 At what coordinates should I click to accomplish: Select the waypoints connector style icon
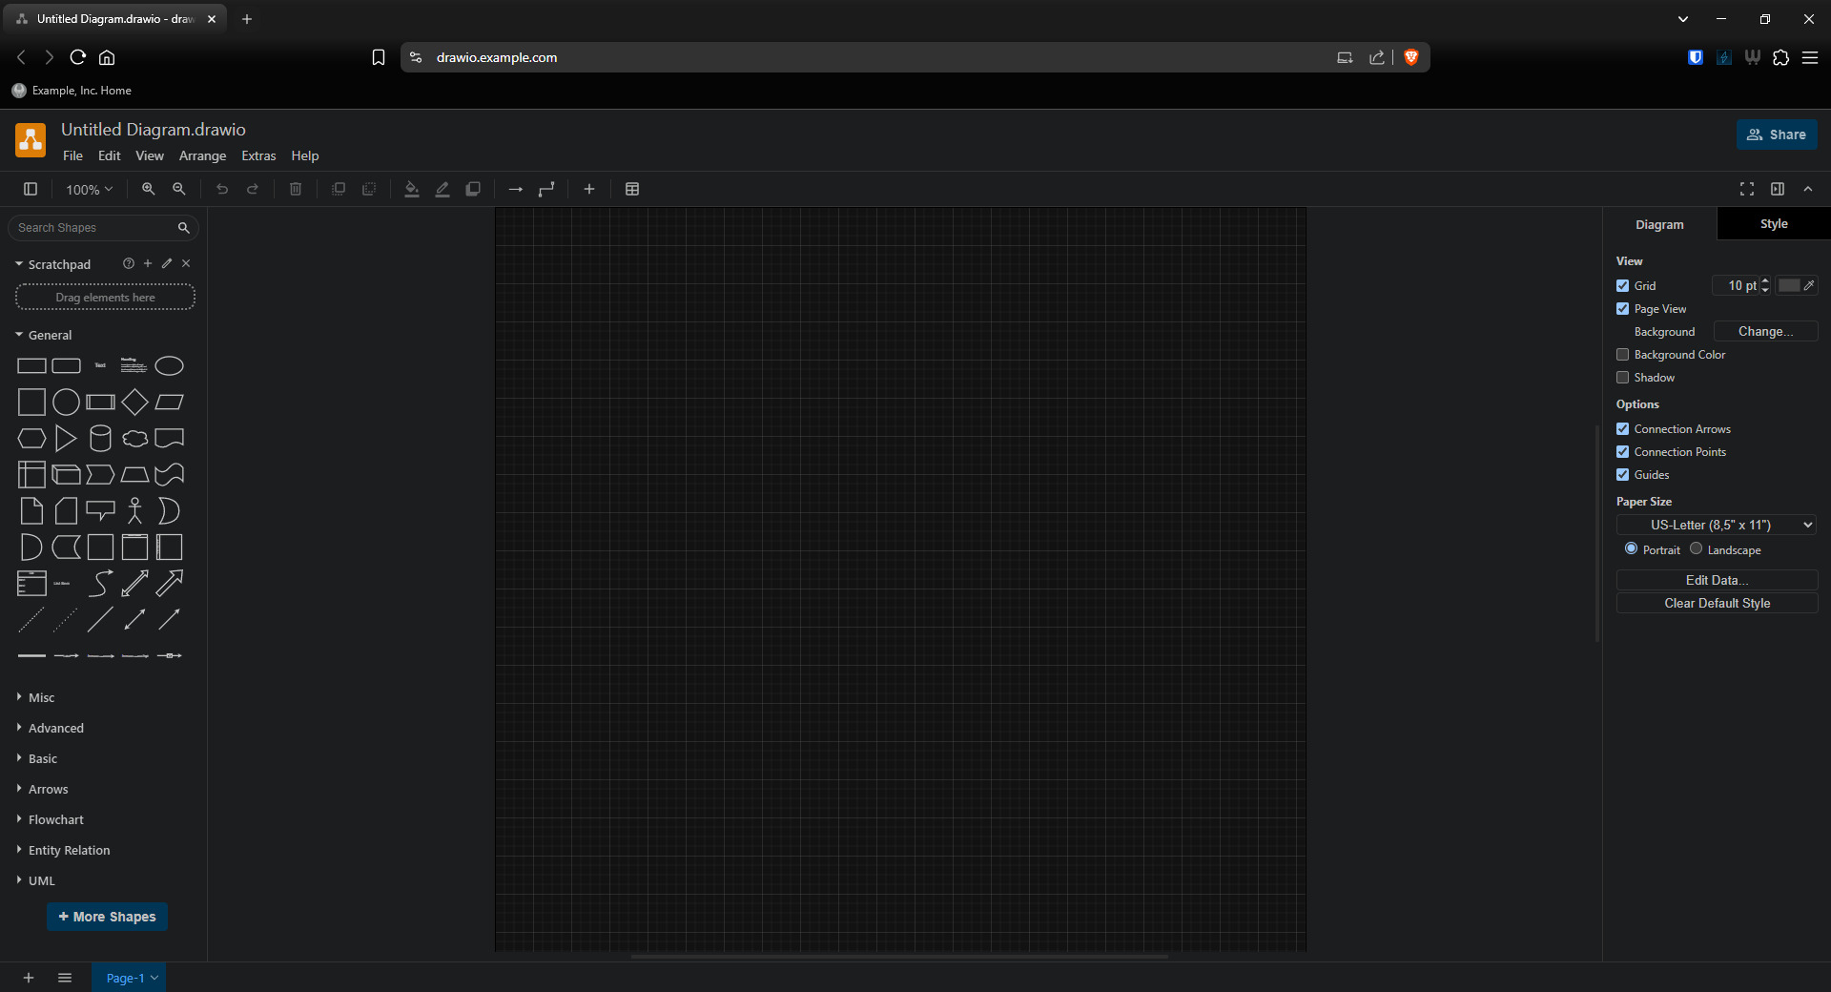pyautogui.click(x=546, y=189)
